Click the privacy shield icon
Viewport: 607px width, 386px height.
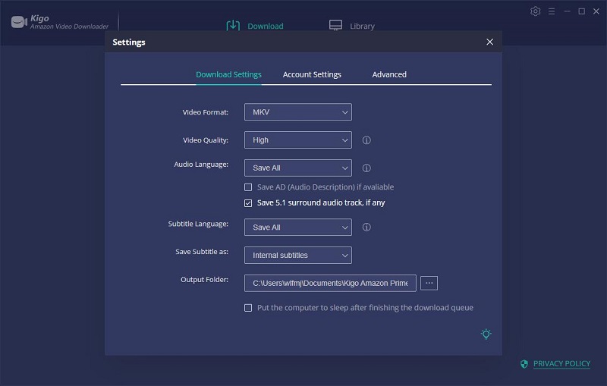point(524,363)
